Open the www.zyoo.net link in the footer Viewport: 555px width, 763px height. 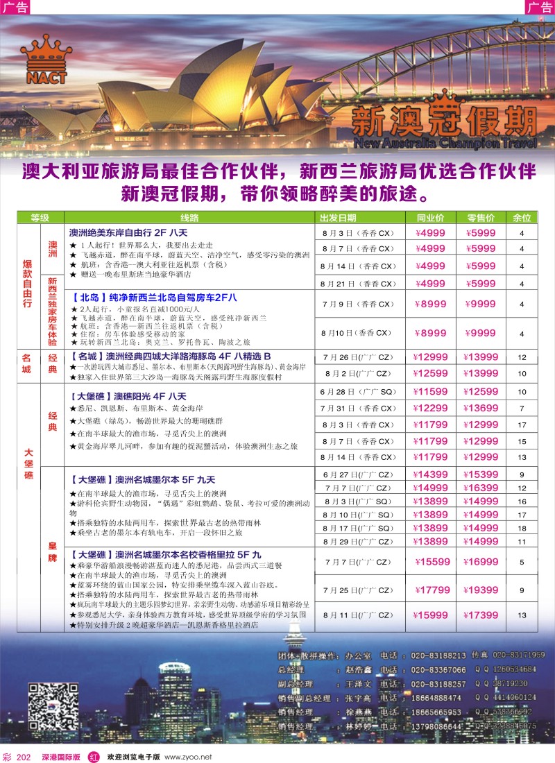188,757
